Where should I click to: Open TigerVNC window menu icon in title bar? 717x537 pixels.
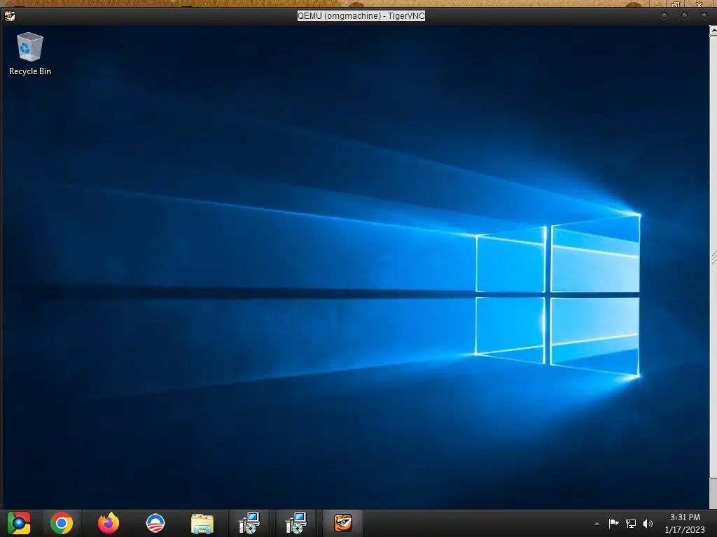click(x=10, y=16)
